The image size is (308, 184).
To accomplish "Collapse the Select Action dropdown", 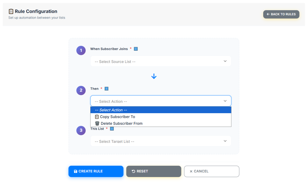I will coord(161,101).
